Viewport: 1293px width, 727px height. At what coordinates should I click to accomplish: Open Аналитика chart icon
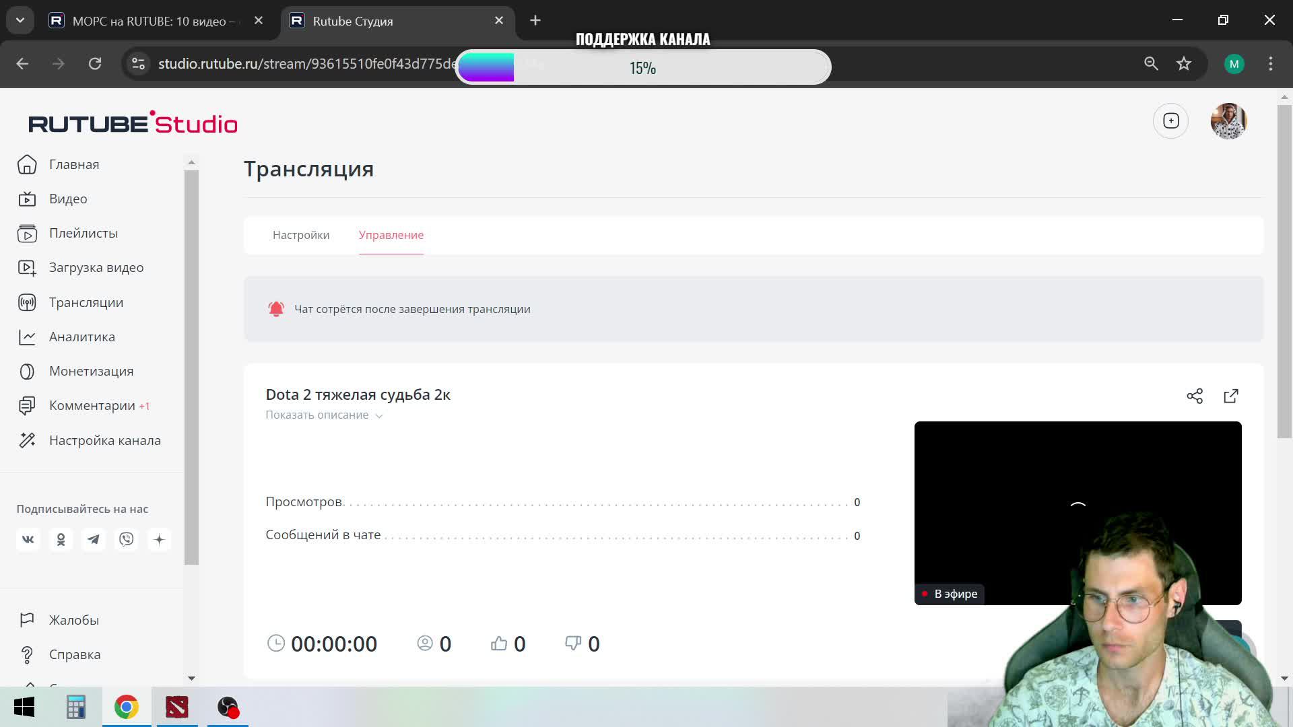[27, 337]
